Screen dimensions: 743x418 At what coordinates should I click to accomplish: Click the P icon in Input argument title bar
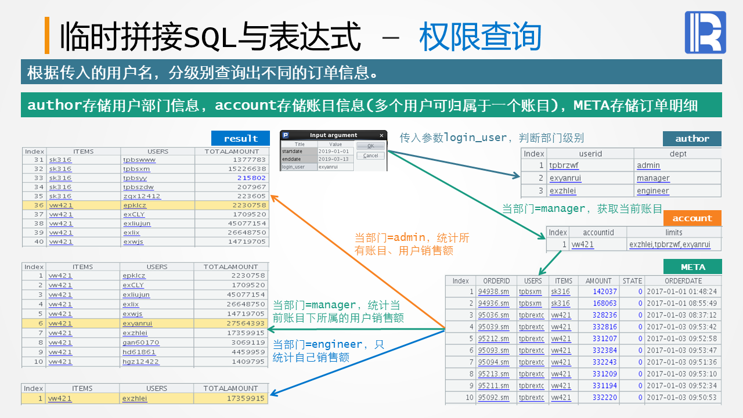pyautogui.click(x=285, y=135)
